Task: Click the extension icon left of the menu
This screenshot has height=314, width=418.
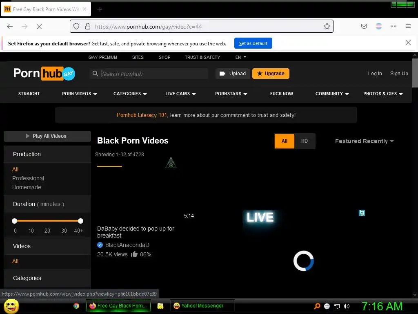Action: pos(394,26)
